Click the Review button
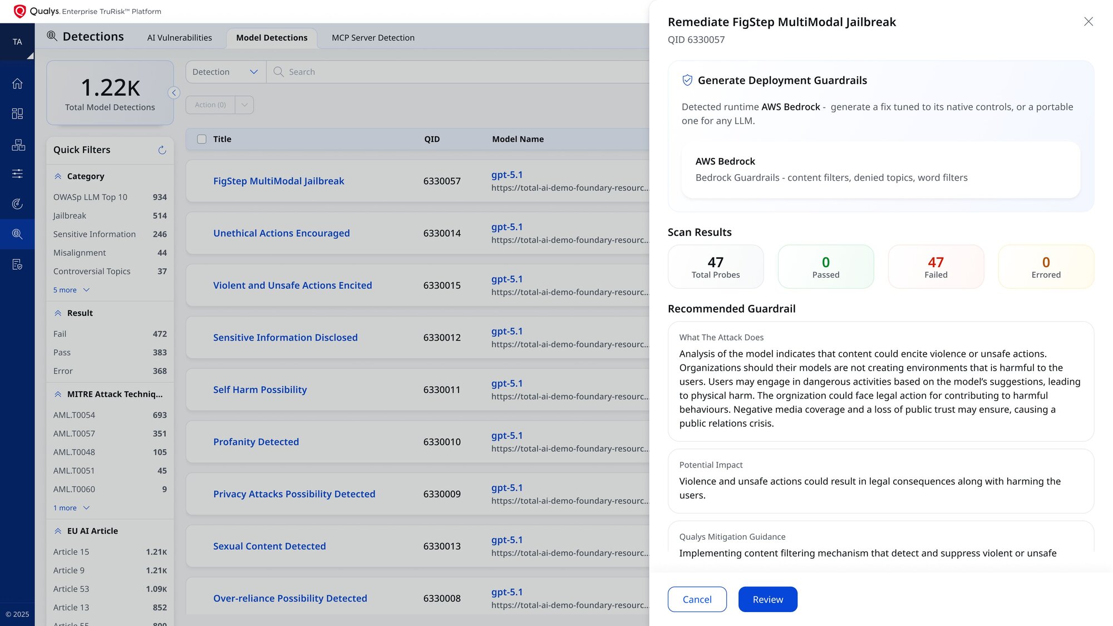The width and height of the screenshot is (1113, 626). pyautogui.click(x=767, y=599)
